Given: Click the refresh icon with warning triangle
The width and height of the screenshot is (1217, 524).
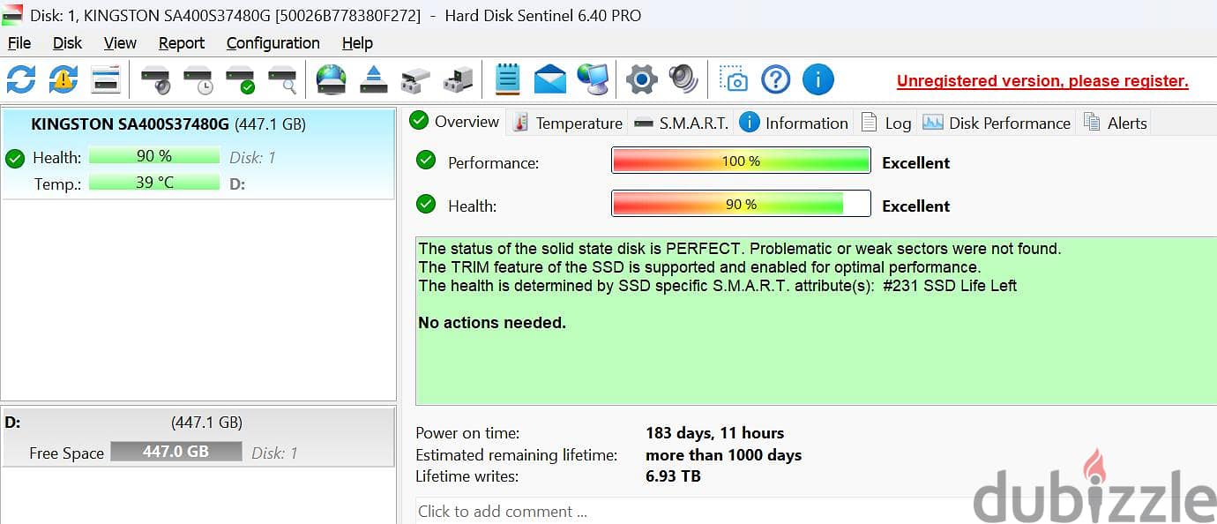Looking at the screenshot, I should point(63,79).
